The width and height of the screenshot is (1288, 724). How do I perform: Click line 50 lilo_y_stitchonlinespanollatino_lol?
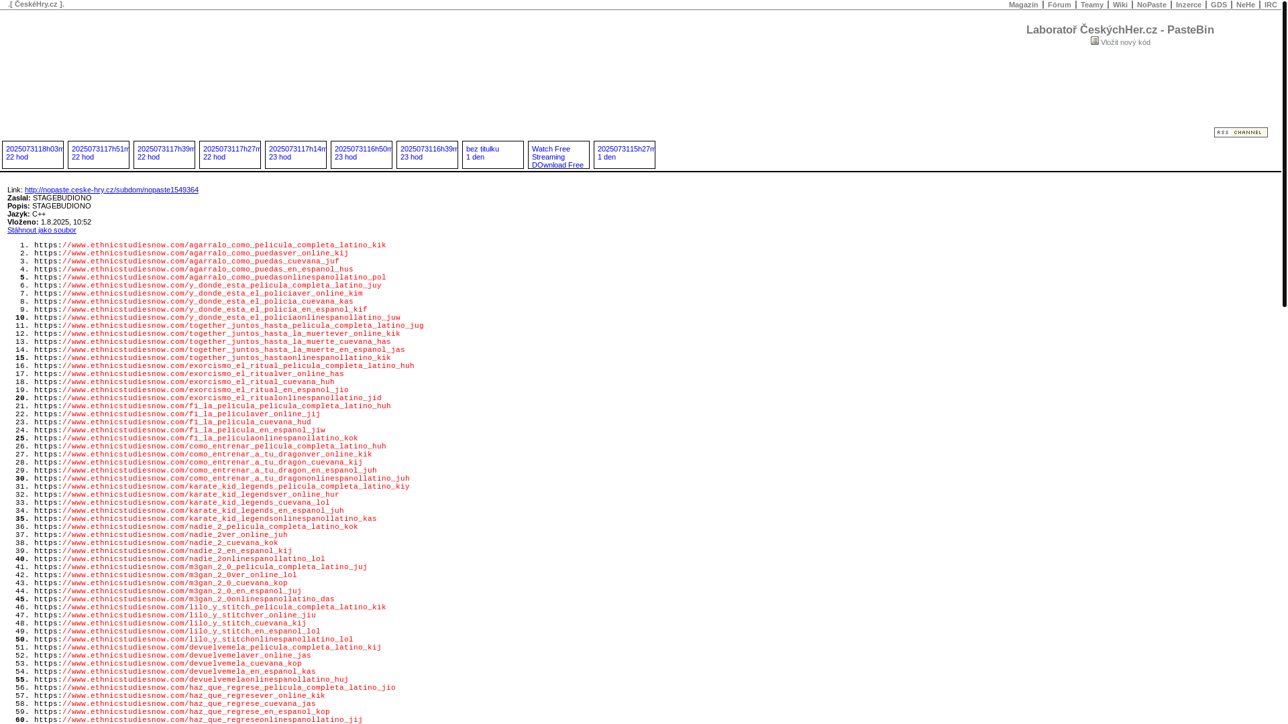click(194, 640)
